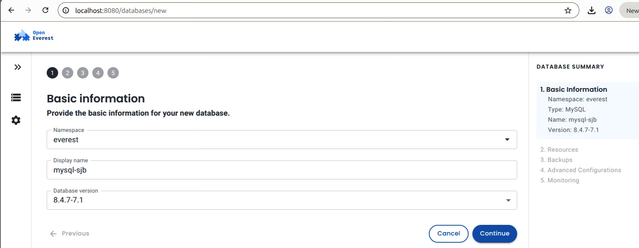Reload the page
Viewport: 639px width, 248px height.
coord(46,10)
